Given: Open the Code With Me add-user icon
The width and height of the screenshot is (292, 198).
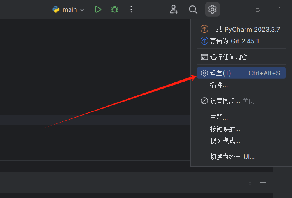Looking at the screenshot, I should tap(174, 9).
